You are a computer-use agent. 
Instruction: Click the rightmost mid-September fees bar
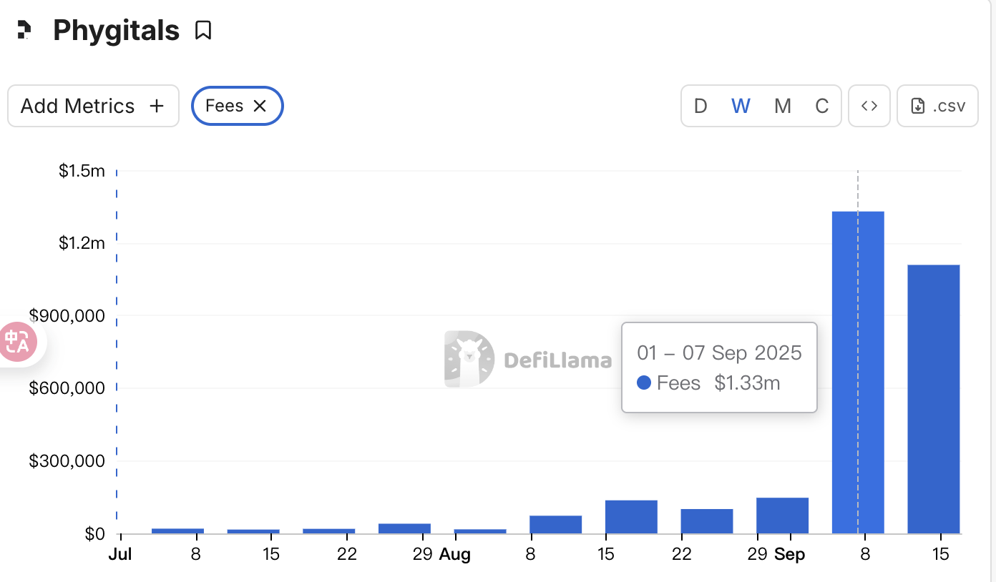coord(934,399)
